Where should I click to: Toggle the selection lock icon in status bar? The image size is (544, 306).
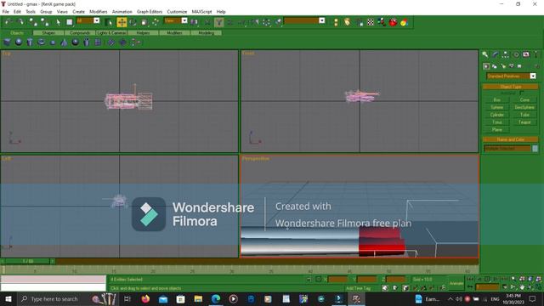309,280
